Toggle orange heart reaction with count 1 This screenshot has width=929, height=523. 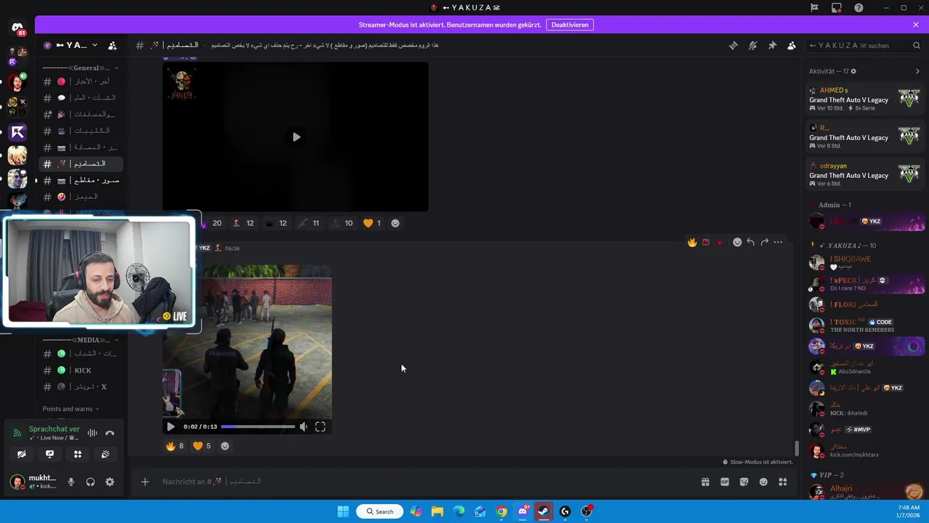click(372, 223)
